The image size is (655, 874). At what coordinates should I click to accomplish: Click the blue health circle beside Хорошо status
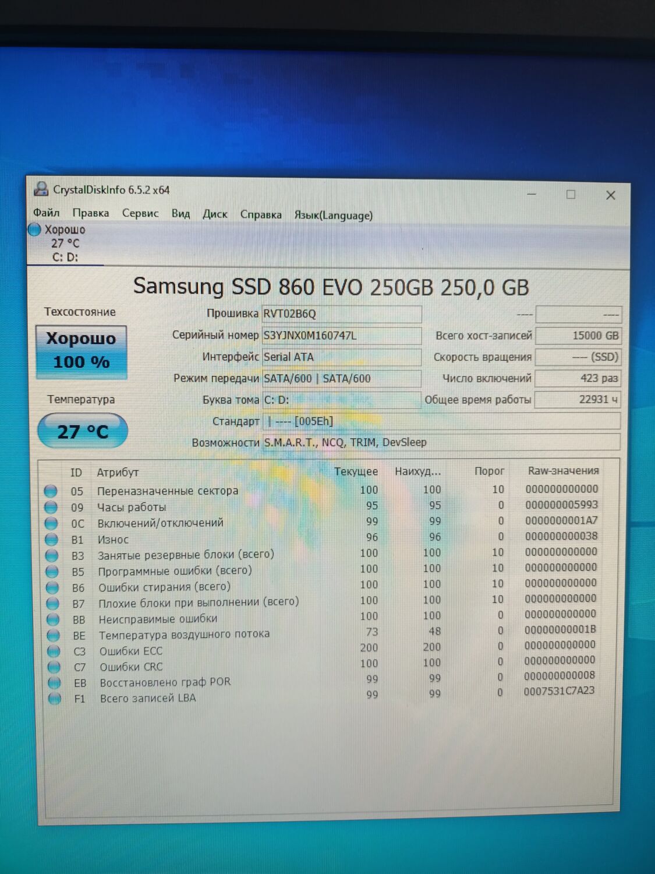coord(35,230)
